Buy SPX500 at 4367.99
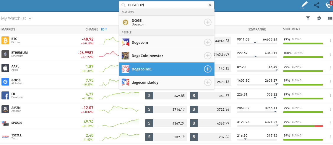 (210, 123)
